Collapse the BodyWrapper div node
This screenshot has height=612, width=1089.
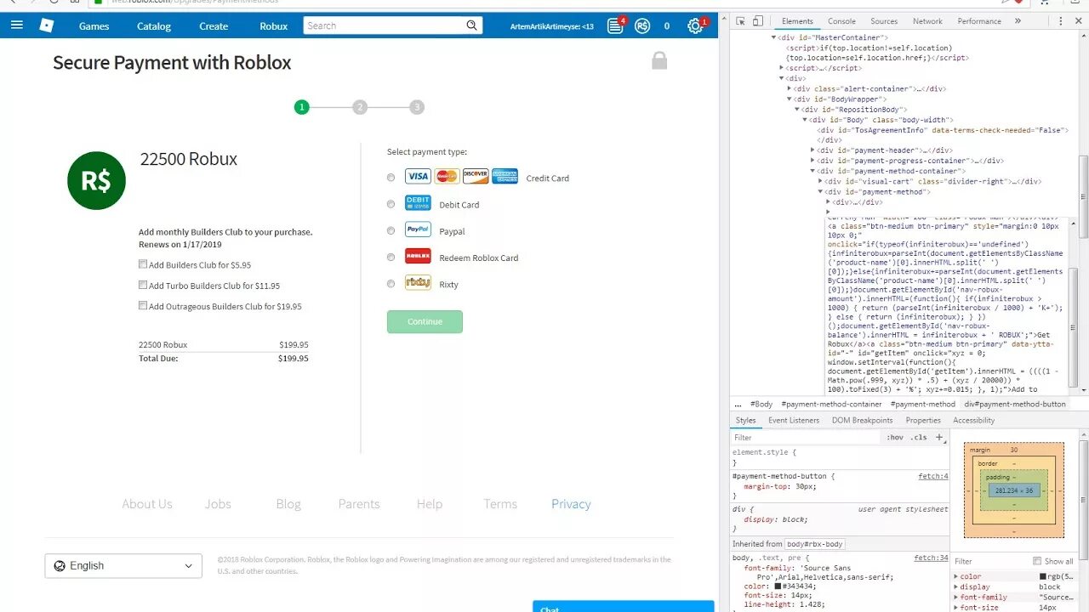pyautogui.click(x=790, y=99)
